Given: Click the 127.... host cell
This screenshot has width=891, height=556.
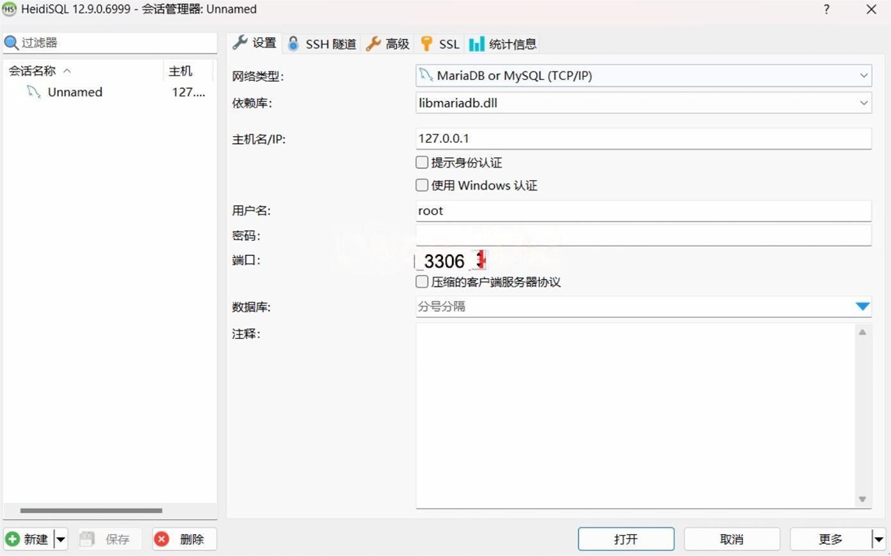Looking at the screenshot, I should [x=188, y=92].
